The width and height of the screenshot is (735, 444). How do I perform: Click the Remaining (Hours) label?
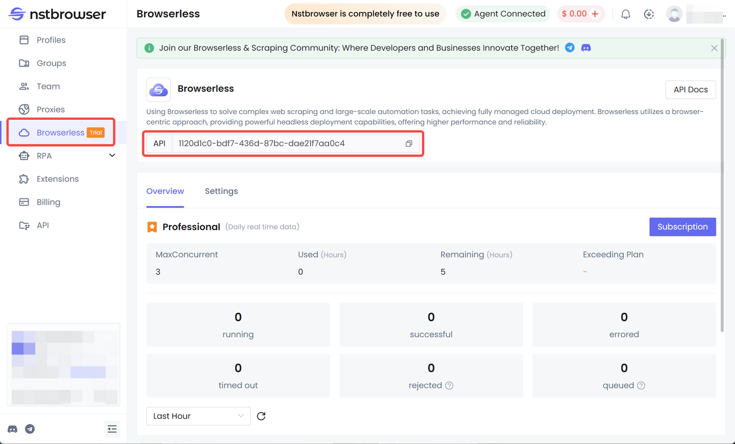coord(476,255)
